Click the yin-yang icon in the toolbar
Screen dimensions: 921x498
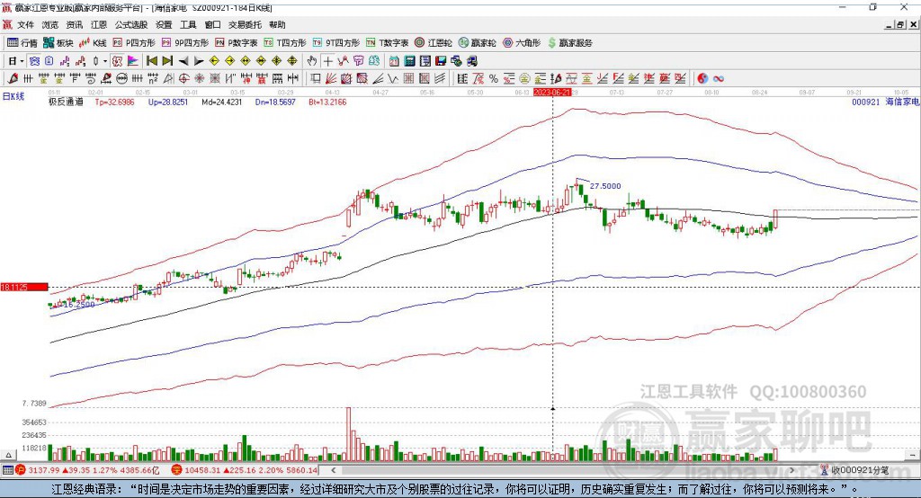(702, 79)
